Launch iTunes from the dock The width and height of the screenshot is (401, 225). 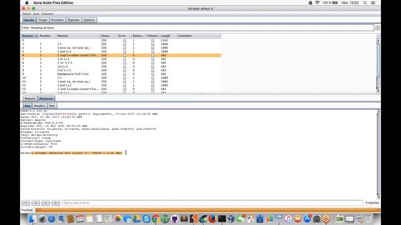click(x=288, y=219)
